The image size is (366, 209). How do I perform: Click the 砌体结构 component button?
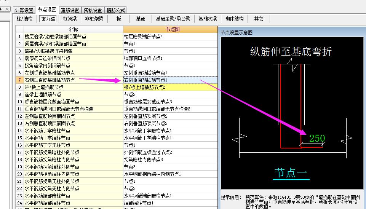pos(234,19)
